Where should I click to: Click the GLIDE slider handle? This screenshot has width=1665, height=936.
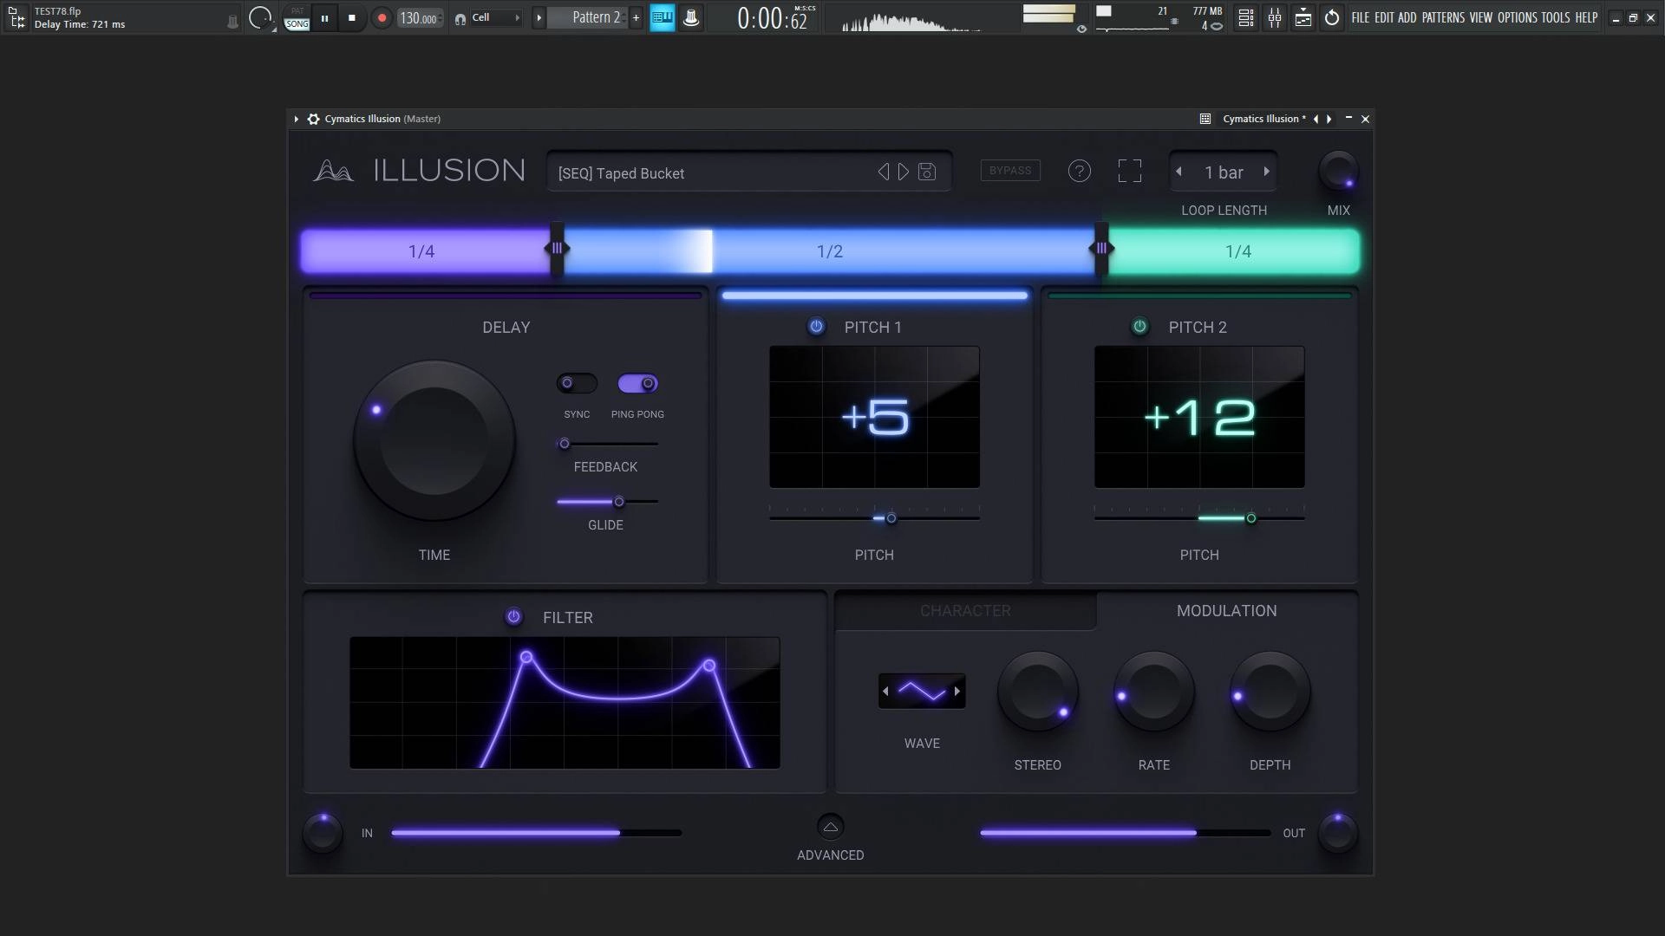(x=619, y=502)
